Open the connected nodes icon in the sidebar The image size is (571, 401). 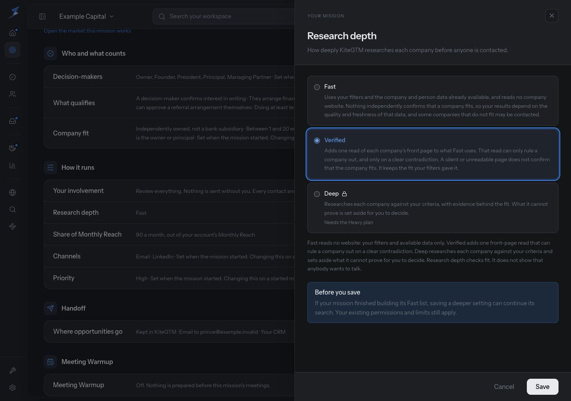(x=12, y=226)
